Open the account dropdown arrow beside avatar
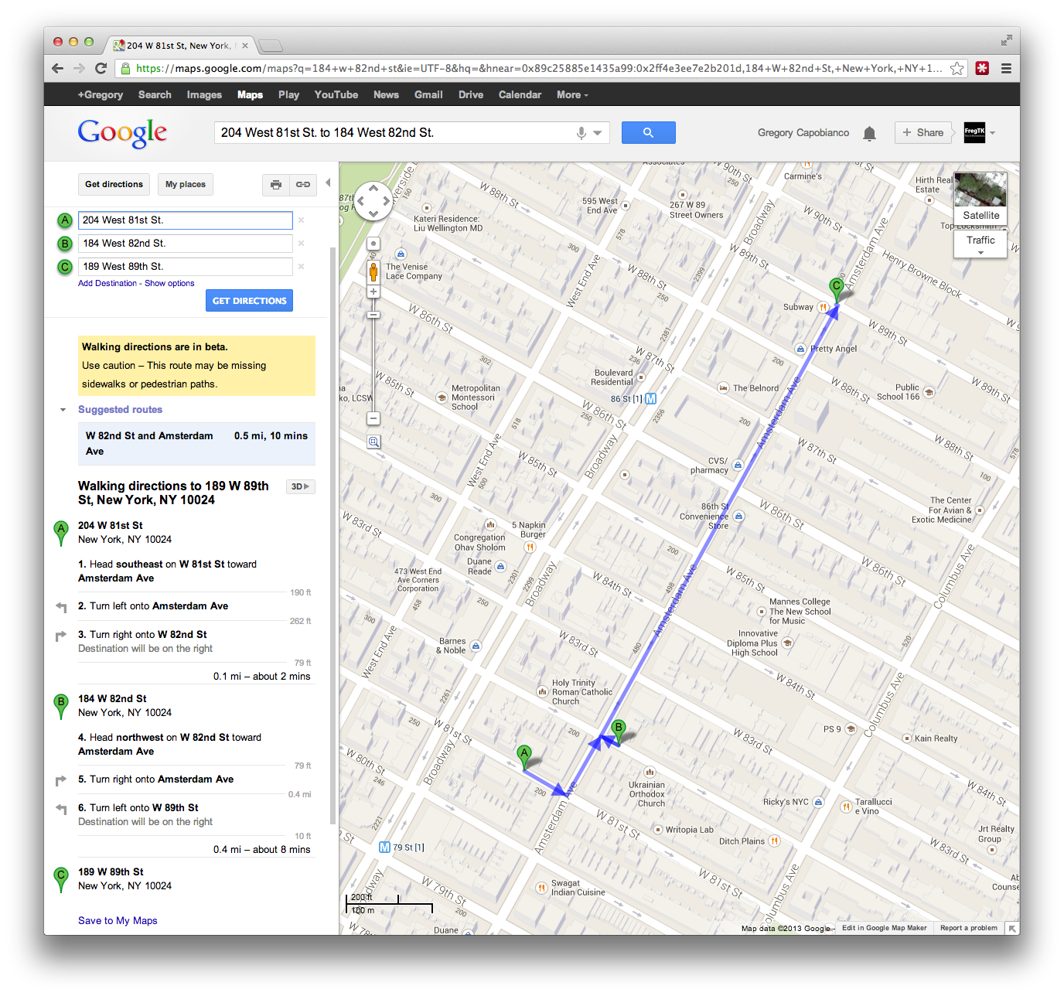1064x996 pixels. 993,133
